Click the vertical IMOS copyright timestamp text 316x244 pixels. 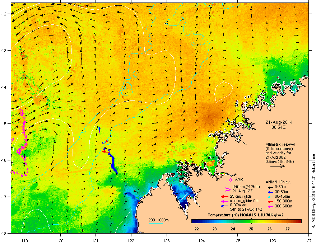point(313,191)
